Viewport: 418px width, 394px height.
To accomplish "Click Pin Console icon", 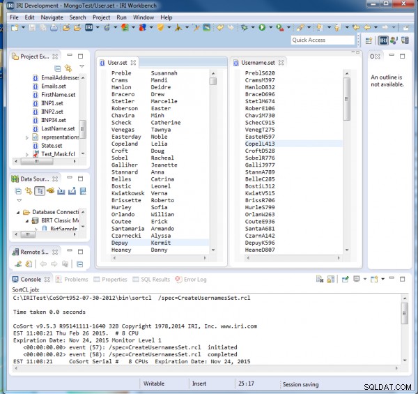I will (x=346, y=280).
